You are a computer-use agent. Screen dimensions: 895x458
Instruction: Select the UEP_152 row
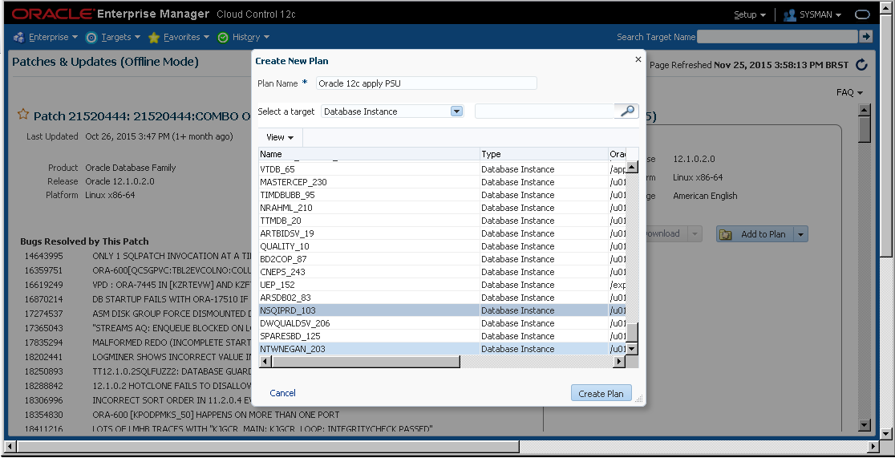tap(443, 285)
